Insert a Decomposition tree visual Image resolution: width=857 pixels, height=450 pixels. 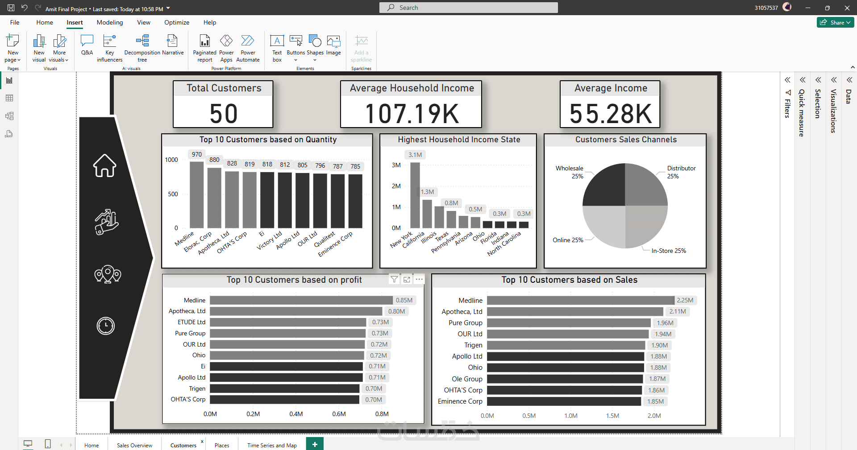(142, 48)
